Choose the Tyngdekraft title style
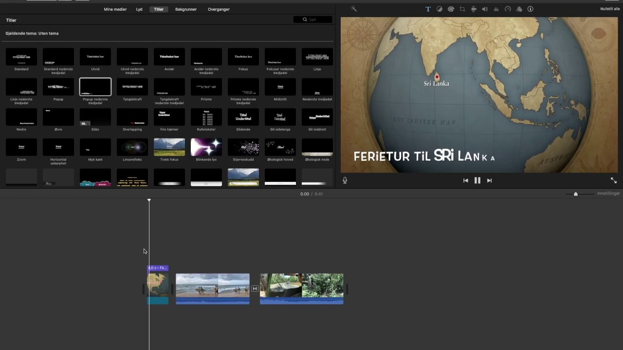 (132, 87)
